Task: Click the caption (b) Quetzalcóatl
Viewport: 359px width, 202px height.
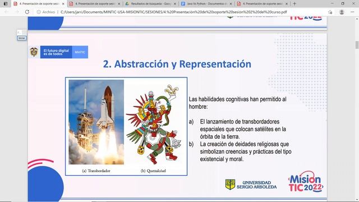Action: (x=153, y=171)
